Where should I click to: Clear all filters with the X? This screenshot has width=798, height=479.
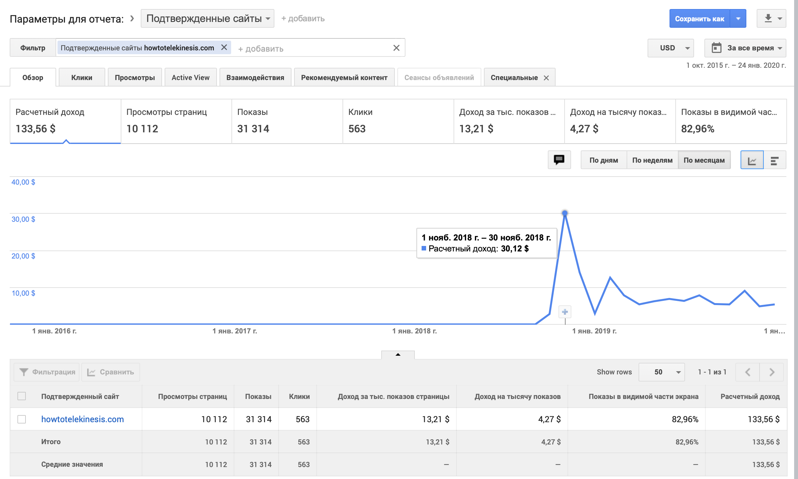[396, 48]
